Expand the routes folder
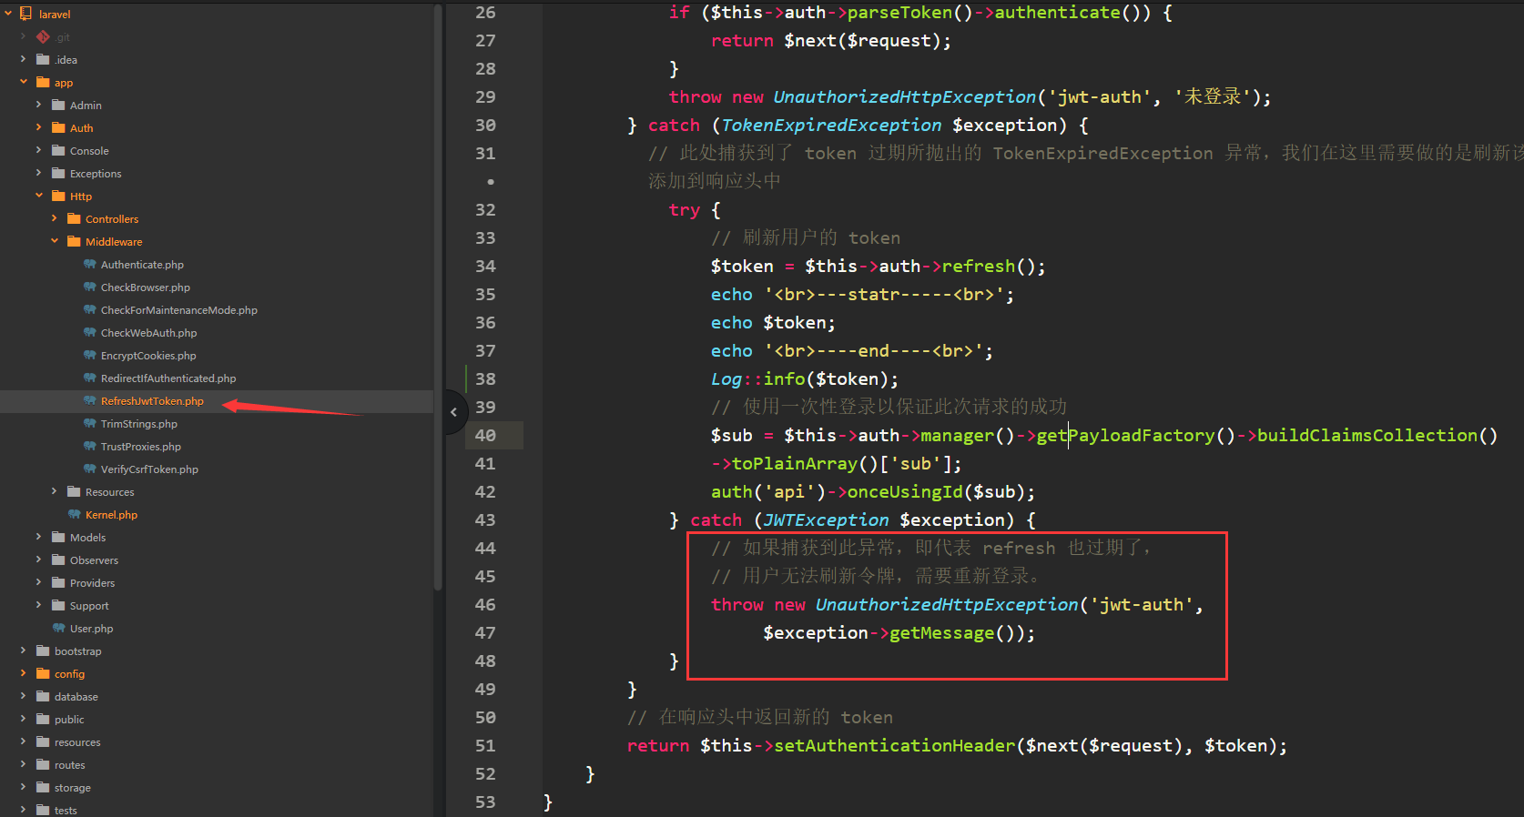Viewport: 1524px width, 817px height. pos(24,764)
